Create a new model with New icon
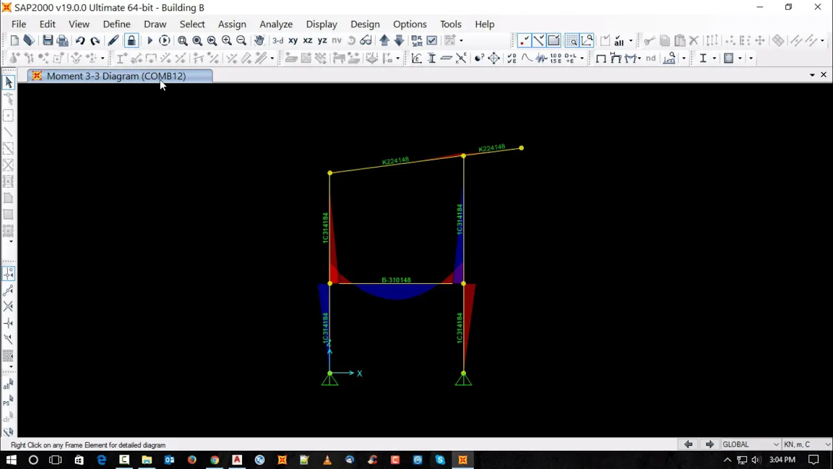The height and width of the screenshot is (469, 833). (x=14, y=40)
